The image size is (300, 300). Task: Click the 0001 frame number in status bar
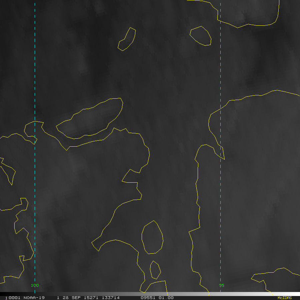pyautogui.click(x=13, y=298)
